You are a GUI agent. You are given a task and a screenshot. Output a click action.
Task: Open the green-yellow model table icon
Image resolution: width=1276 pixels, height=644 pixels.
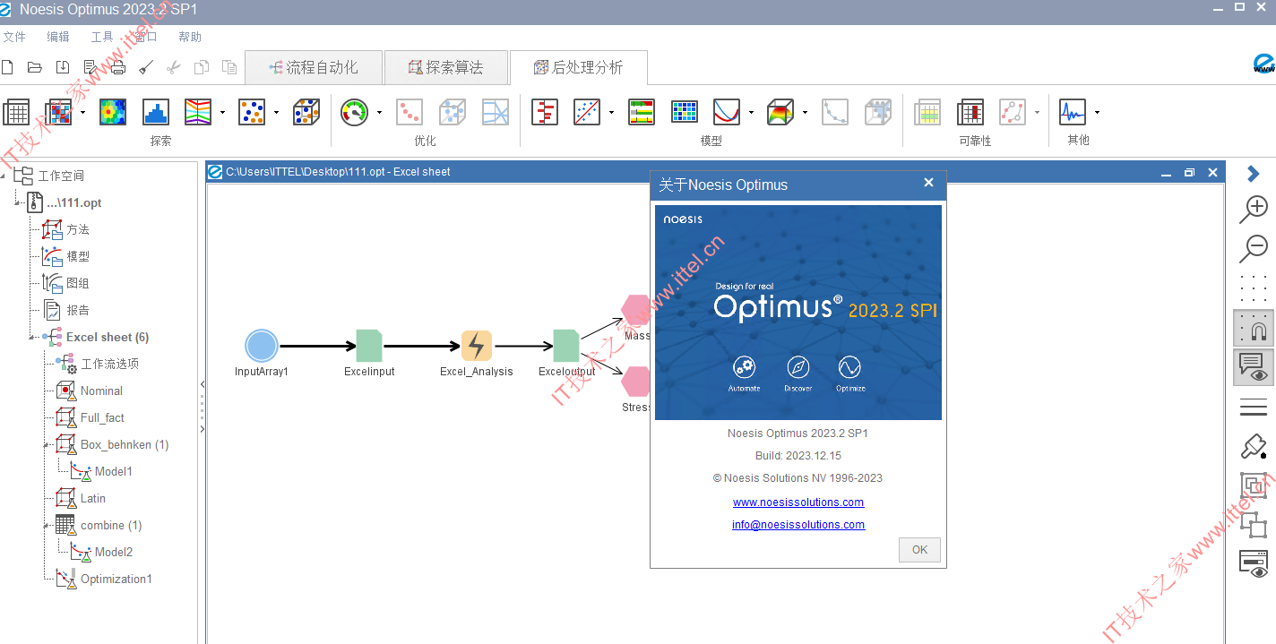pos(642,112)
